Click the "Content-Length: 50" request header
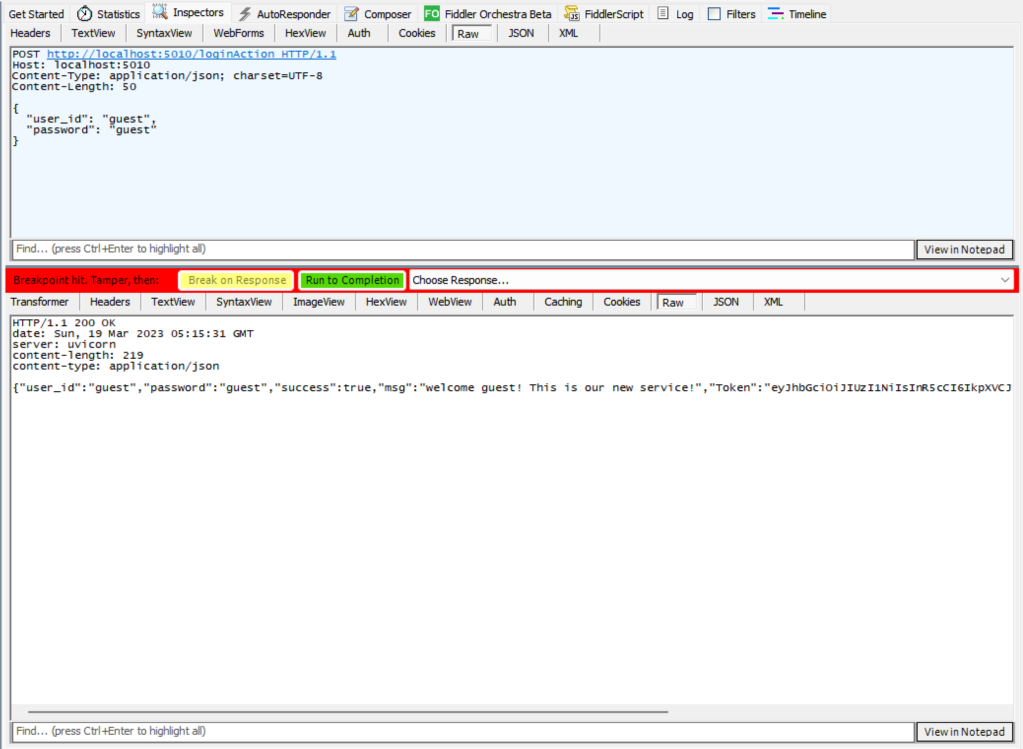 tap(74, 87)
